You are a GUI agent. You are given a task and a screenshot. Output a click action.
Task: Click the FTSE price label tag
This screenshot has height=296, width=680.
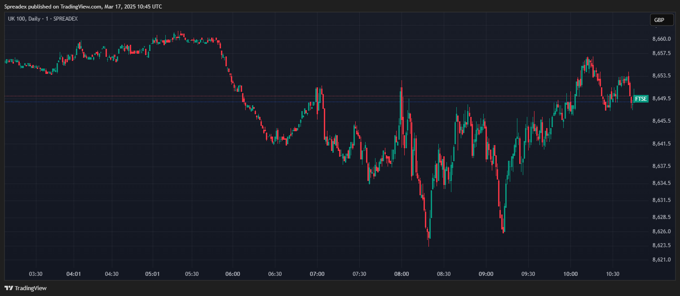(641, 99)
